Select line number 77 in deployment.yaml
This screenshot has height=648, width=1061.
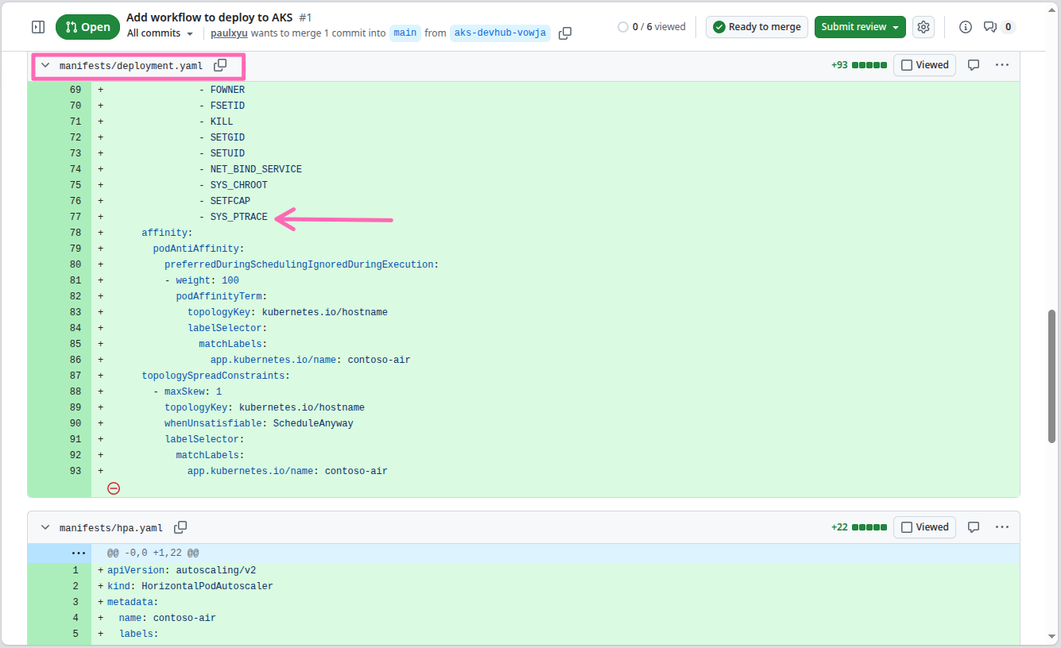[x=76, y=217]
